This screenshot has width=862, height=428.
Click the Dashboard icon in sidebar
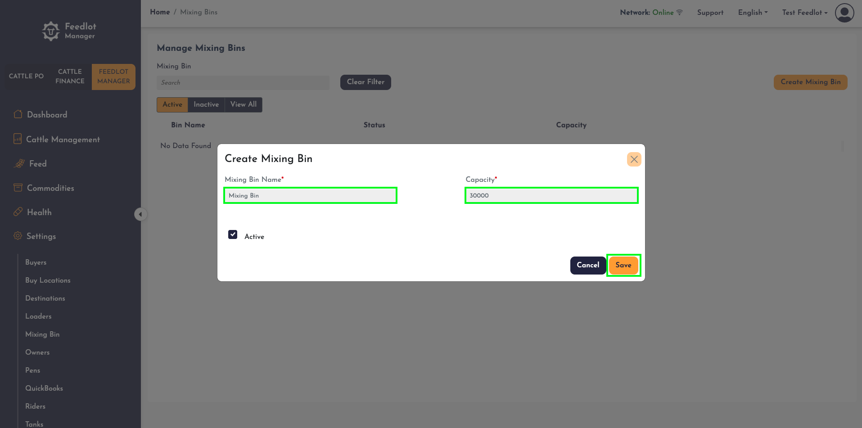point(18,114)
